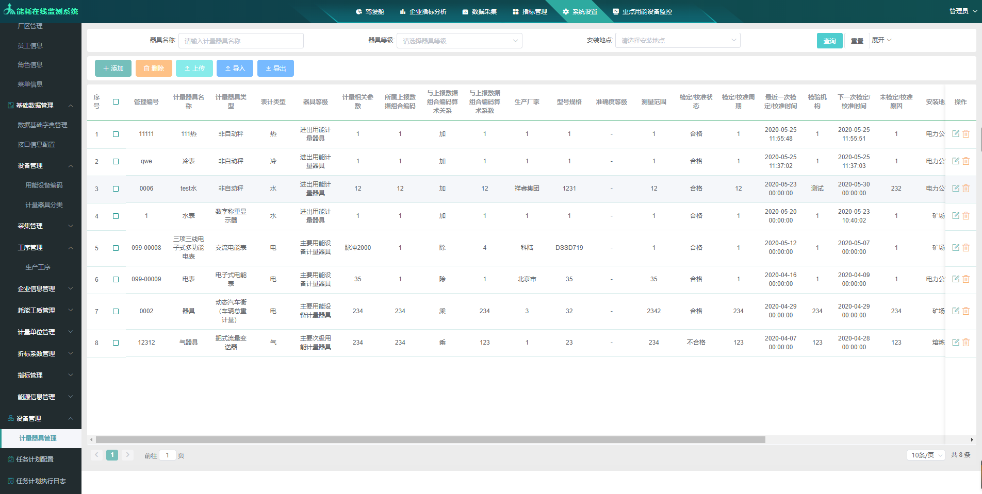Focus the 器具名称 input field
Image resolution: width=982 pixels, height=494 pixels.
coord(241,41)
